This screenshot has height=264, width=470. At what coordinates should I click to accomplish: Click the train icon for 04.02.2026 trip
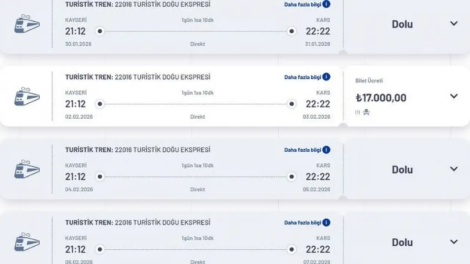click(x=27, y=169)
